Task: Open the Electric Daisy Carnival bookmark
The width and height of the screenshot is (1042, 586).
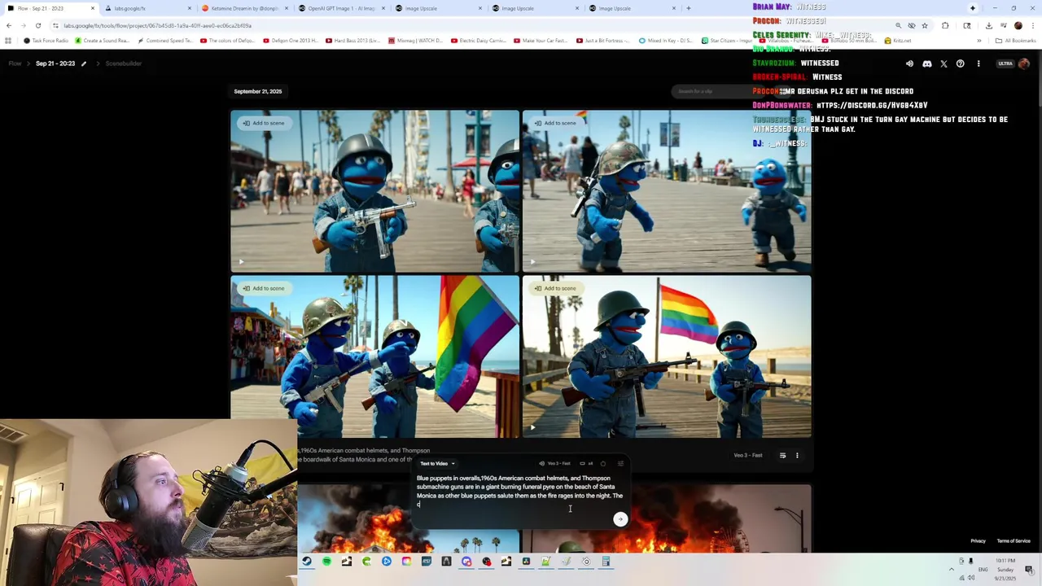Action: coord(479,41)
